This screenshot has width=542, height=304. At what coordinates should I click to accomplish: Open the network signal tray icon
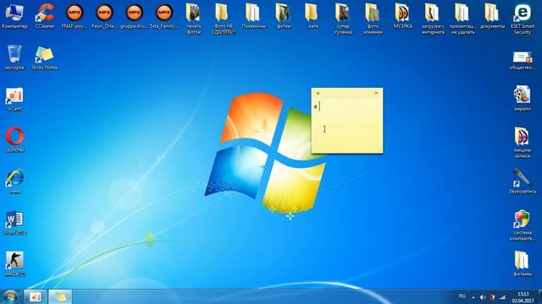502,297
